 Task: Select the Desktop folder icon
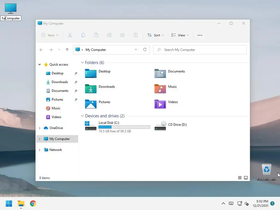(91, 73)
